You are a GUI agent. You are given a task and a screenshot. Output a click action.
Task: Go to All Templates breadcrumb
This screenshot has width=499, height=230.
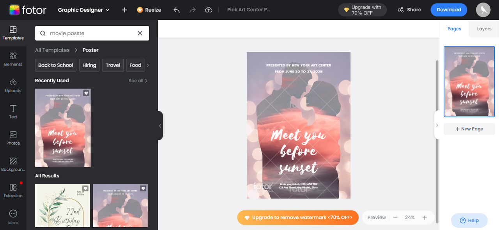pos(52,50)
